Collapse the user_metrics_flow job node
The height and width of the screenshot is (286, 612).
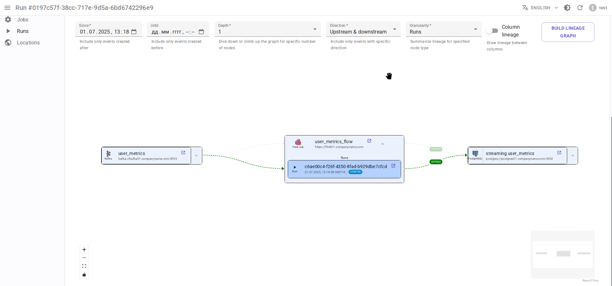point(382,144)
